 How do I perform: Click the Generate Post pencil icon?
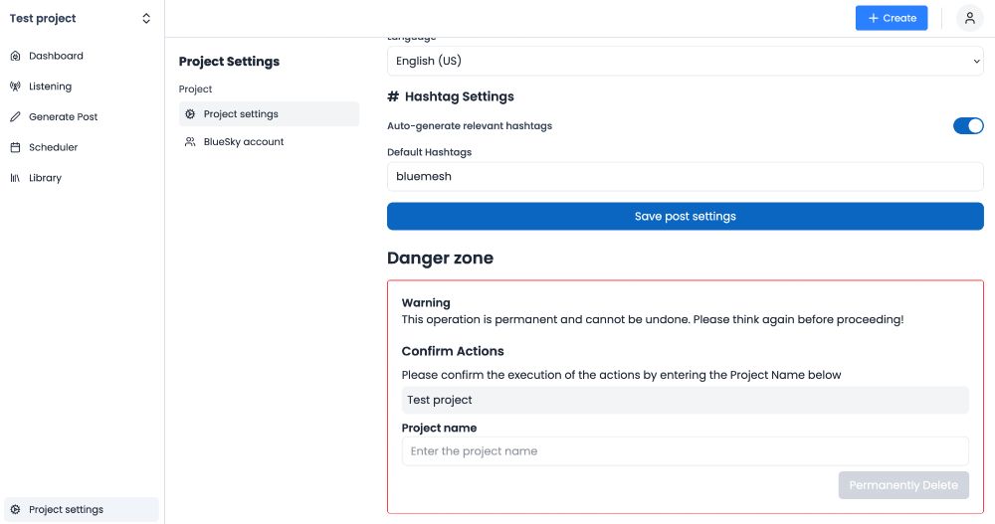(15, 117)
